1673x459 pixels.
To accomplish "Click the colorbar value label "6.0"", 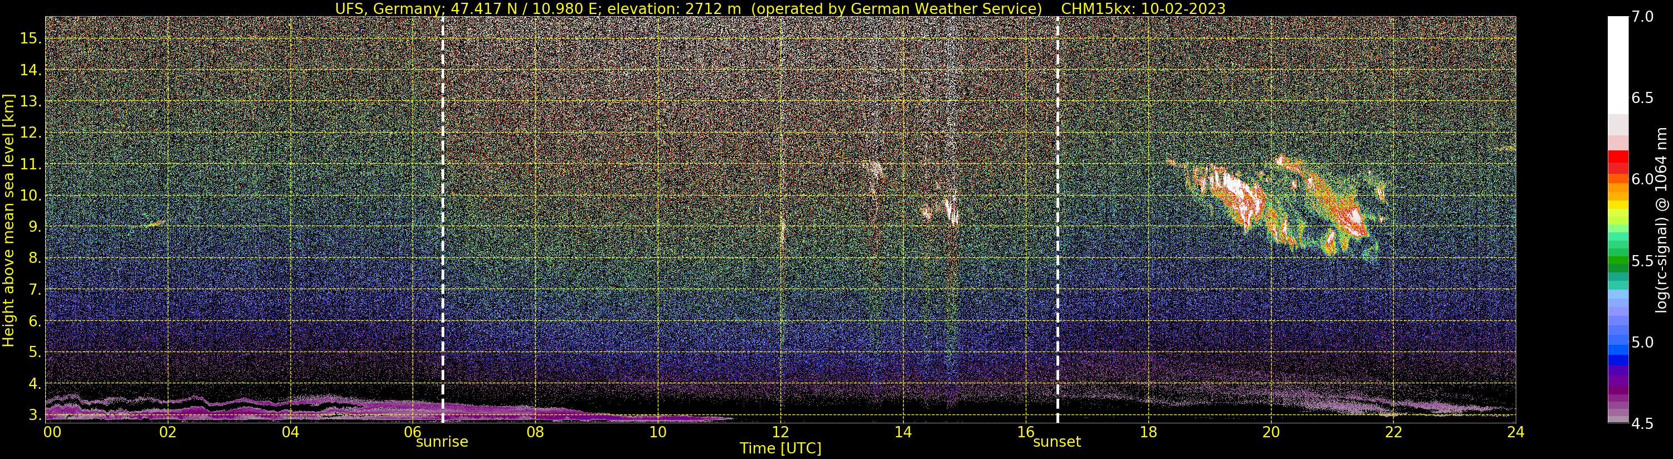I will point(1642,179).
